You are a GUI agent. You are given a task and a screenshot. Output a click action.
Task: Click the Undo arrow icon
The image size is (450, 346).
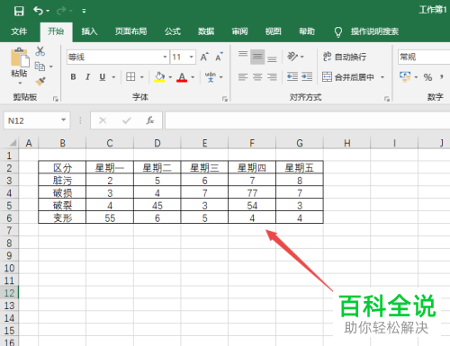(x=38, y=11)
